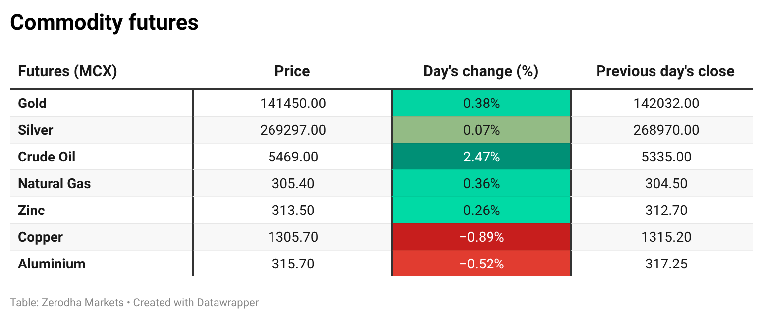Click the Commodity futures title
This screenshot has height=319, width=763.
104,23
